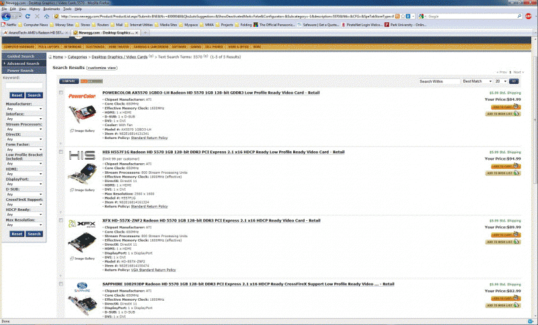Open the Form Factor filter dropdown
538x325 pixels.
click(24, 150)
